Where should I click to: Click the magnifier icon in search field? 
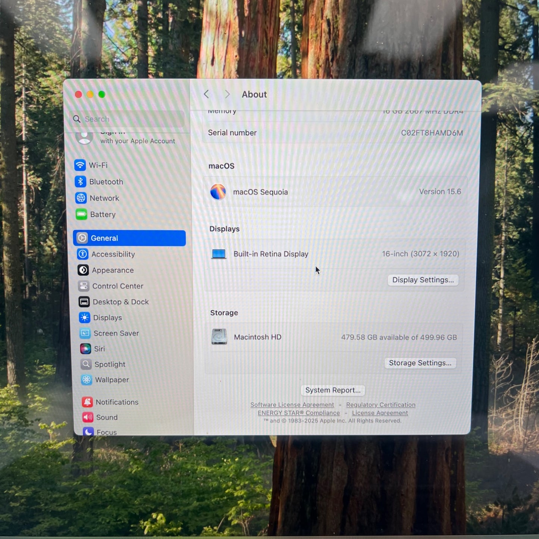[x=76, y=119]
